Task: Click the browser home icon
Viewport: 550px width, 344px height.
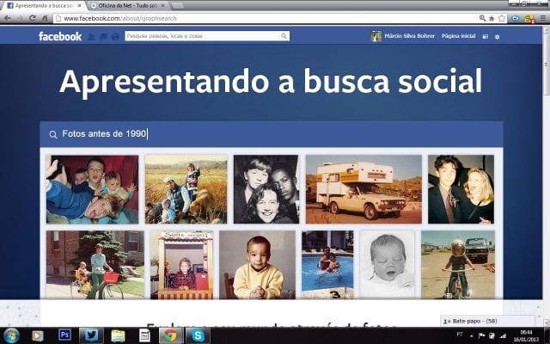Action: tap(45, 18)
